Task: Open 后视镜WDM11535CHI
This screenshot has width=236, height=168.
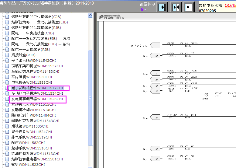Action: 30,126
